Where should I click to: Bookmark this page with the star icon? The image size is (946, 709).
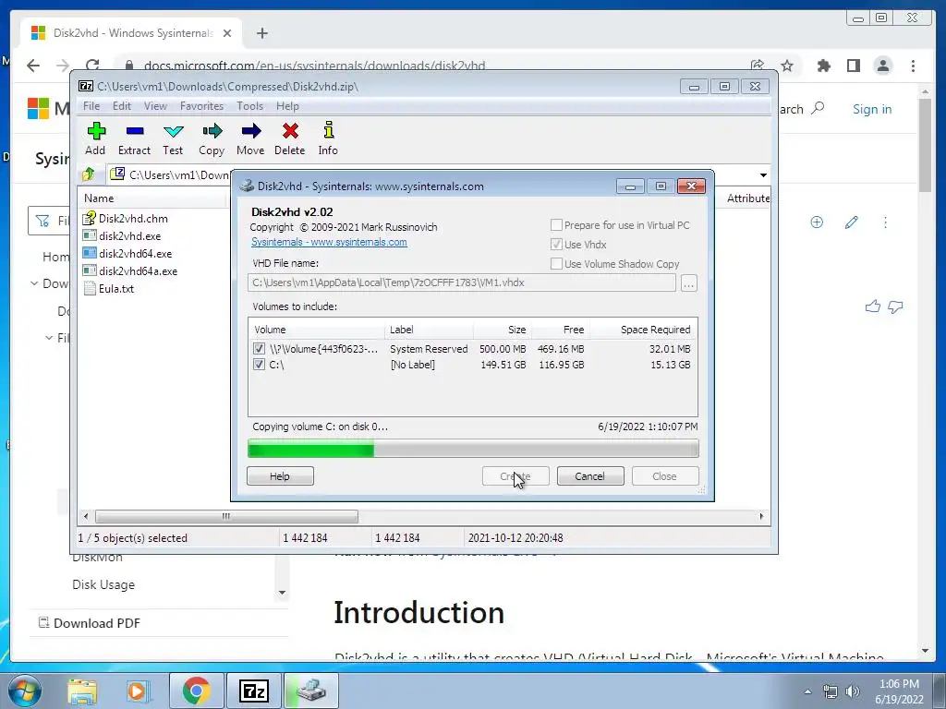coord(787,66)
